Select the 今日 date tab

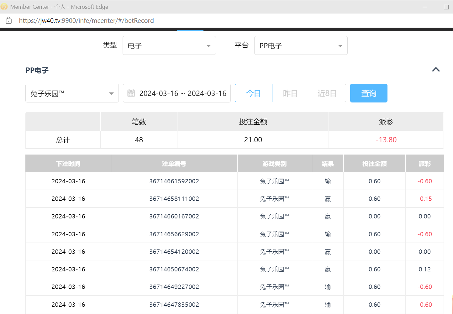coord(254,93)
